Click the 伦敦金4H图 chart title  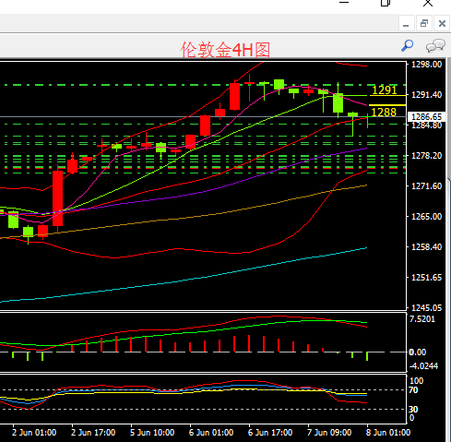(x=225, y=50)
